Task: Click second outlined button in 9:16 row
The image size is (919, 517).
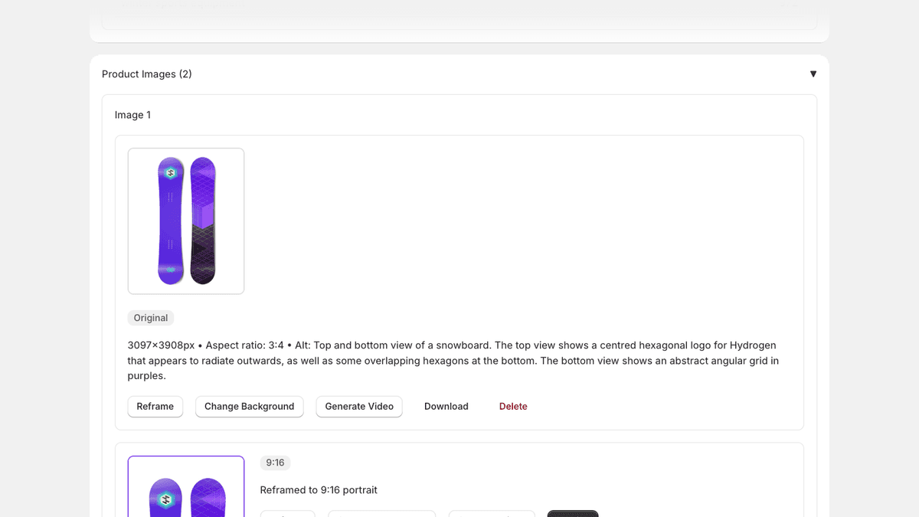Action: (x=381, y=513)
